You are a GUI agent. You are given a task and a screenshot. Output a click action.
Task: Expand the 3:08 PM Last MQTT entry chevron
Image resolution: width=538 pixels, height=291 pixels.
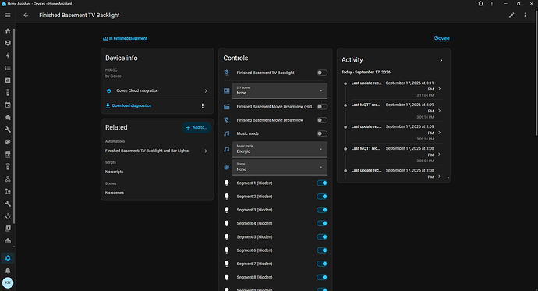tap(439, 154)
